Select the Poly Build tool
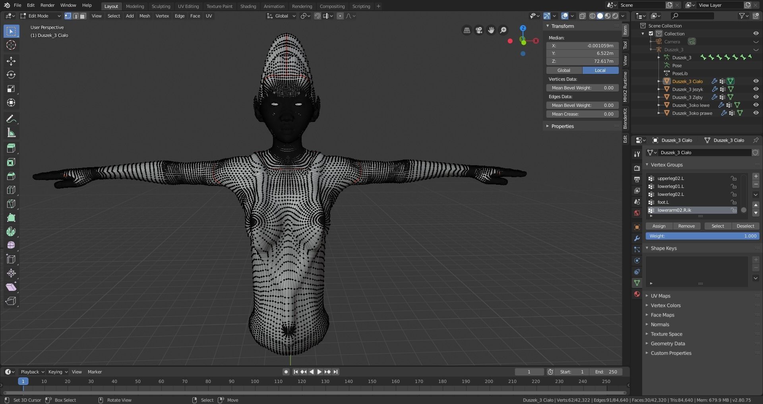The height and width of the screenshot is (404, 763). (11, 218)
